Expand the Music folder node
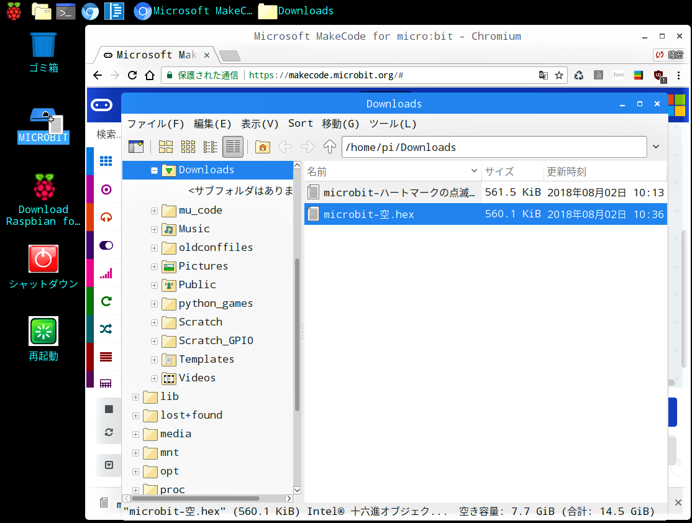 [x=154, y=229]
